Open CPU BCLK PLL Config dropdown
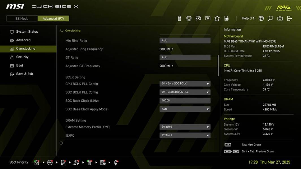Screen dimensions: 301x169 pyautogui.click(x=185, y=84)
